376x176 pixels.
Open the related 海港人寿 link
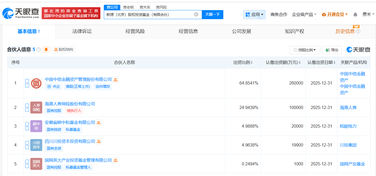click(x=348, y=108)
